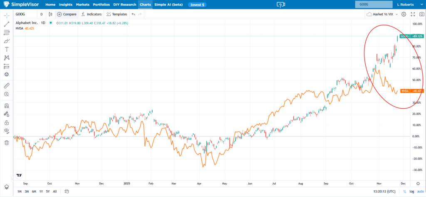Open the candlestick chart style dropdown
This screenshot has height=197, width=426.
pos(50,14)
